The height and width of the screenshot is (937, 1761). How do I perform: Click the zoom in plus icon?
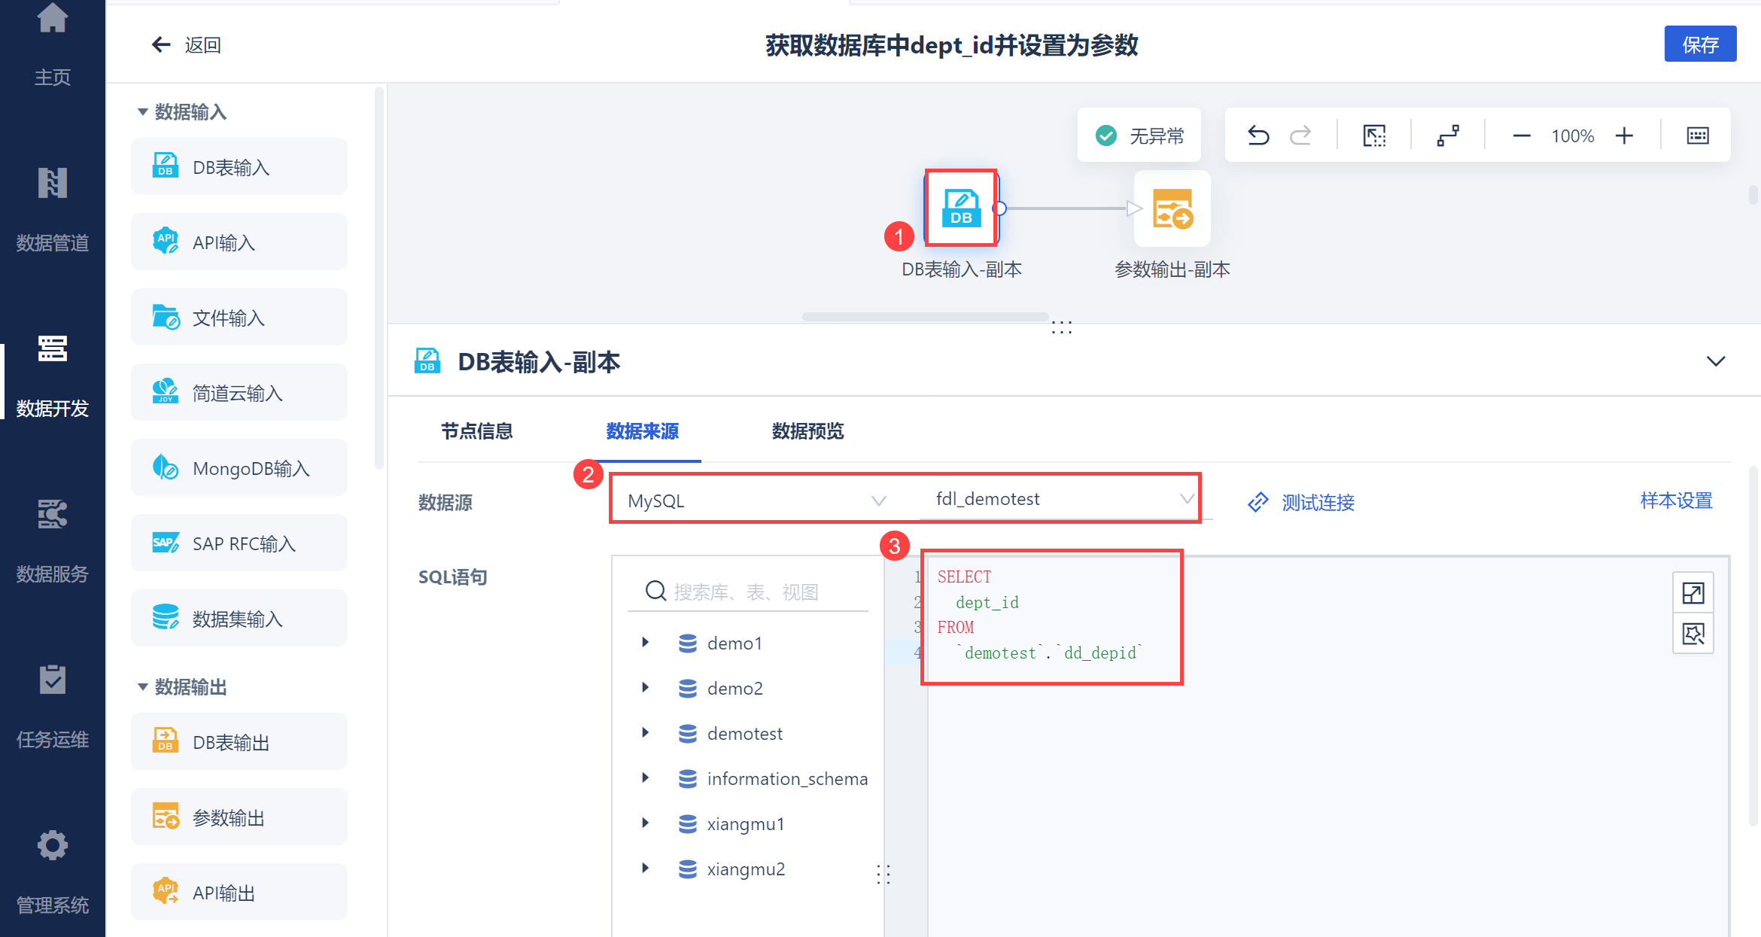[x=1624, y=135]
